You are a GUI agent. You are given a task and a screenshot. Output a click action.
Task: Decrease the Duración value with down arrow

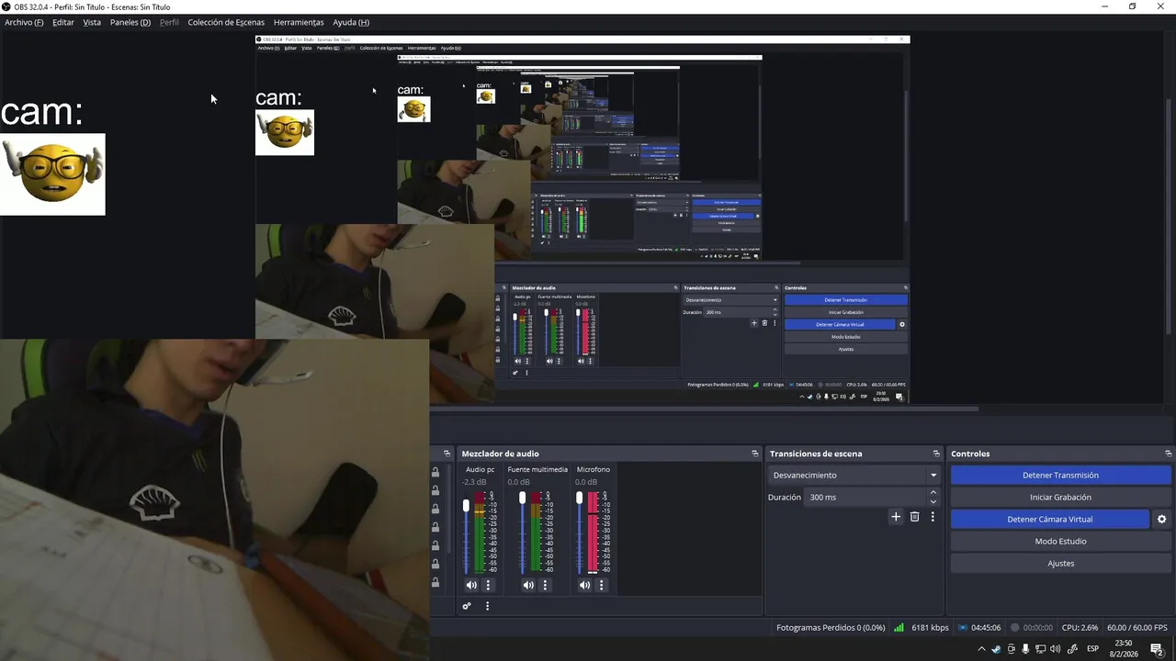(x=933, y=502)
